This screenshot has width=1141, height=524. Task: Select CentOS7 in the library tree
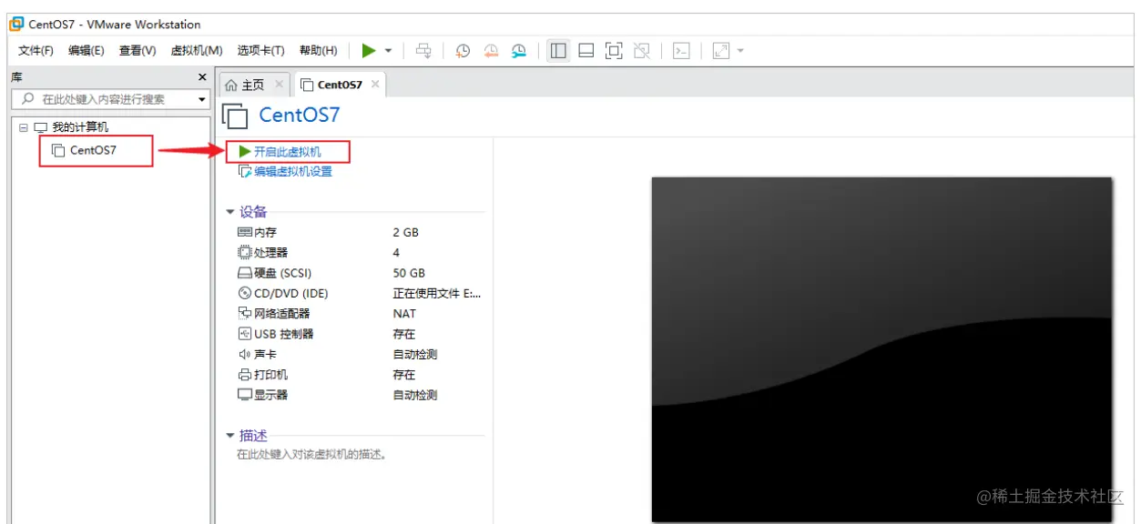click(x=93, y=150)
